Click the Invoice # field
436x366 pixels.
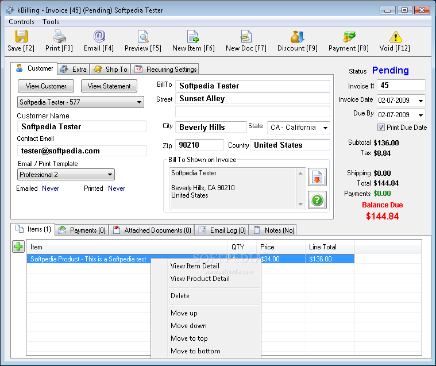[x=401, y=85]
